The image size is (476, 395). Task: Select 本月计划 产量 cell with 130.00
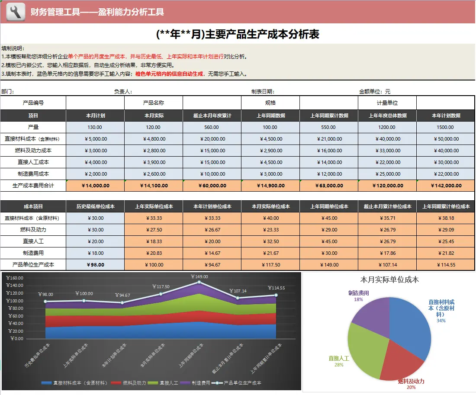95,127
